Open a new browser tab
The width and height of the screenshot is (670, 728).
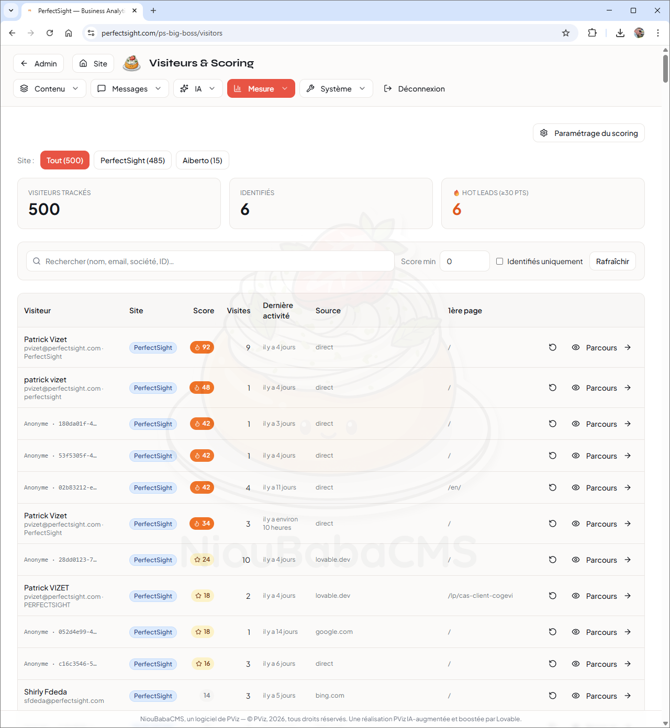[x=153, y=10]
